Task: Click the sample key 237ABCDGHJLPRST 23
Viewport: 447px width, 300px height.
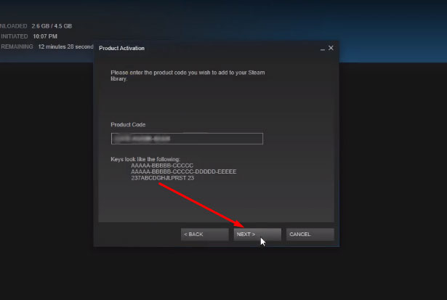Action: (163, 178)
